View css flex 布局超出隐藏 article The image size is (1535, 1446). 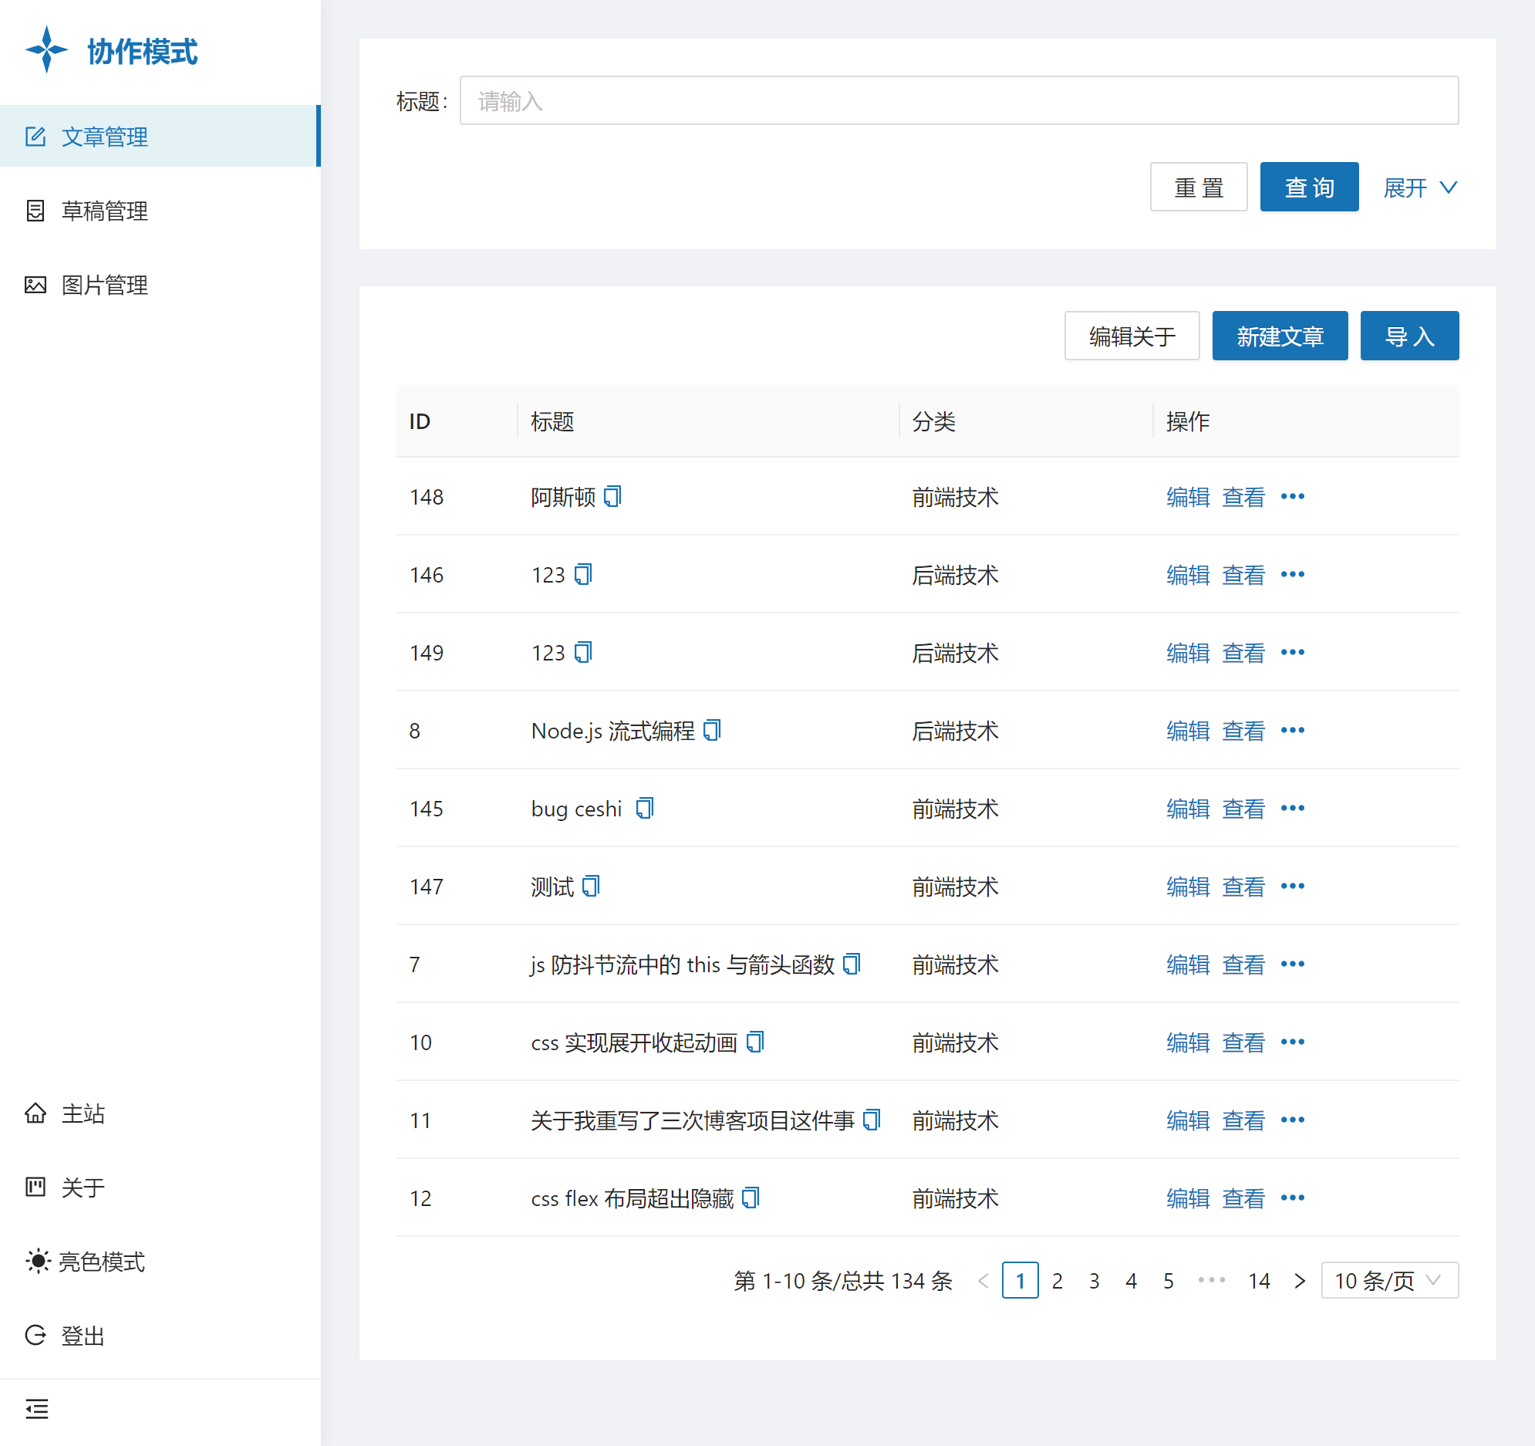1243,1199
